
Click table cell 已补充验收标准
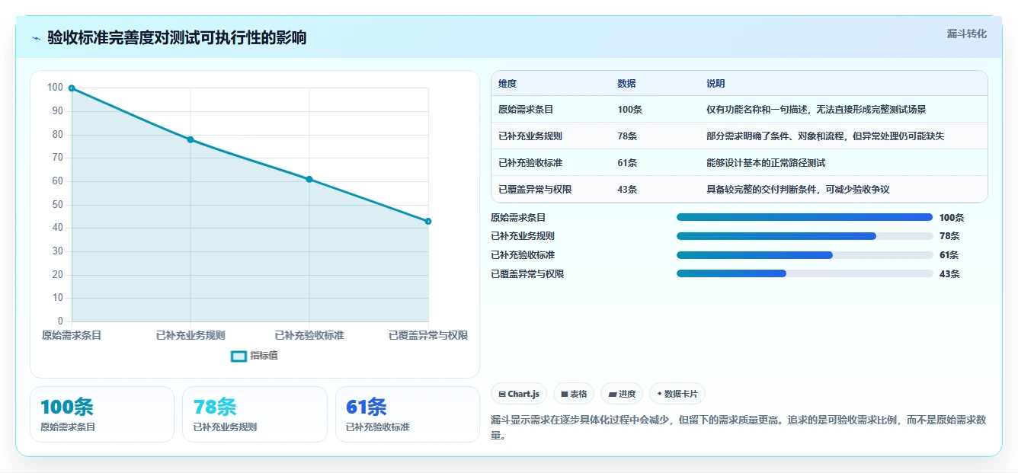point(530,163)
